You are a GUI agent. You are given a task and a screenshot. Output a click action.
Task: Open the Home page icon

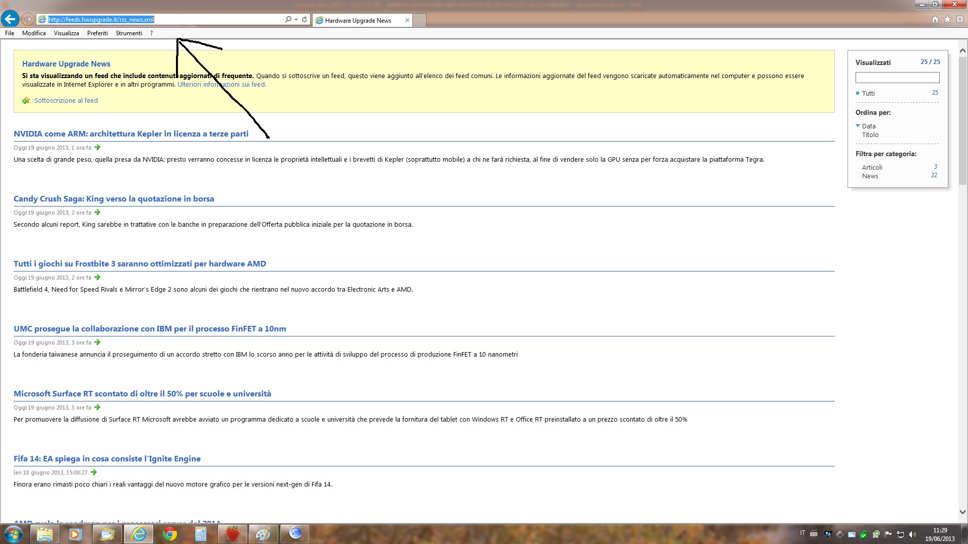pos(935,19)
